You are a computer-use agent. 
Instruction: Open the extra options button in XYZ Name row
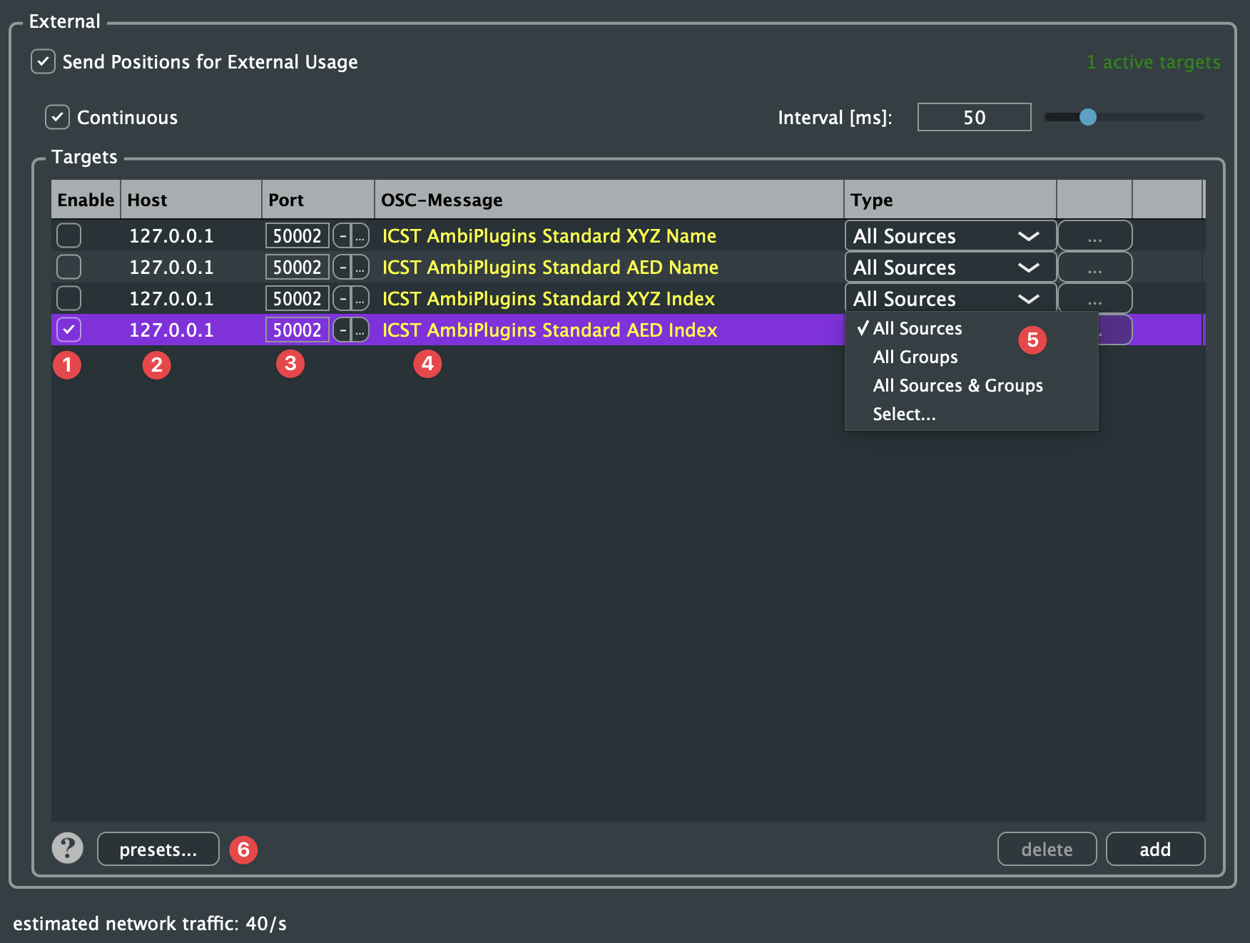pos(1094,235)
